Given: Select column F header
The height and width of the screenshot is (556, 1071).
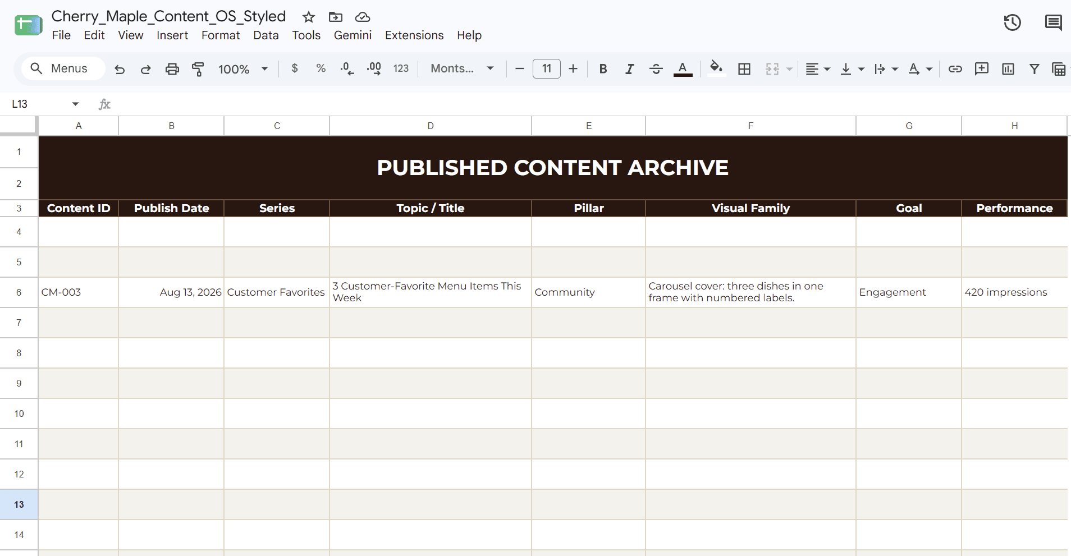Looking at the screenshot, I should click(750, 126).
